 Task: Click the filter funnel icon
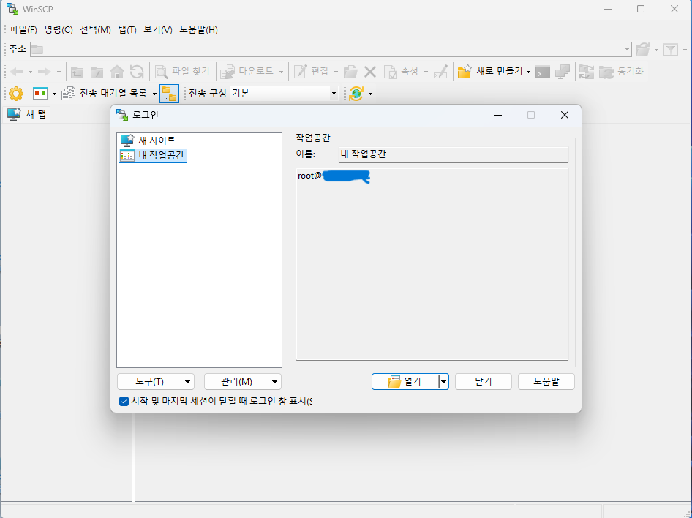click(670, 50)
